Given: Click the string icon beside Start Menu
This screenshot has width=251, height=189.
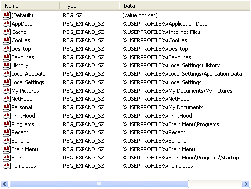Looking at the screenshot, I should [7, 149].
